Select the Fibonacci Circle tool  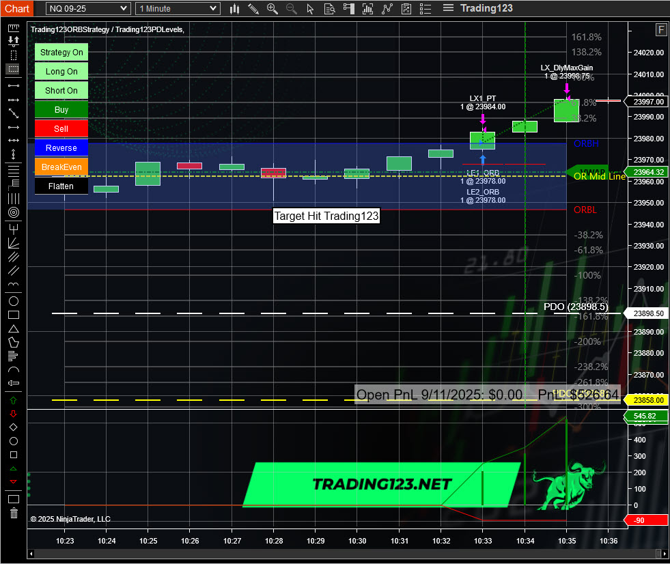coord(13,212)
